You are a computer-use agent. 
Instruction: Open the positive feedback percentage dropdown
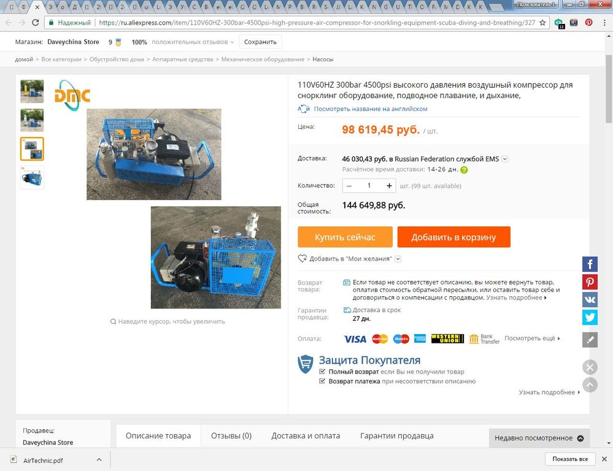(x=232, y=42)
